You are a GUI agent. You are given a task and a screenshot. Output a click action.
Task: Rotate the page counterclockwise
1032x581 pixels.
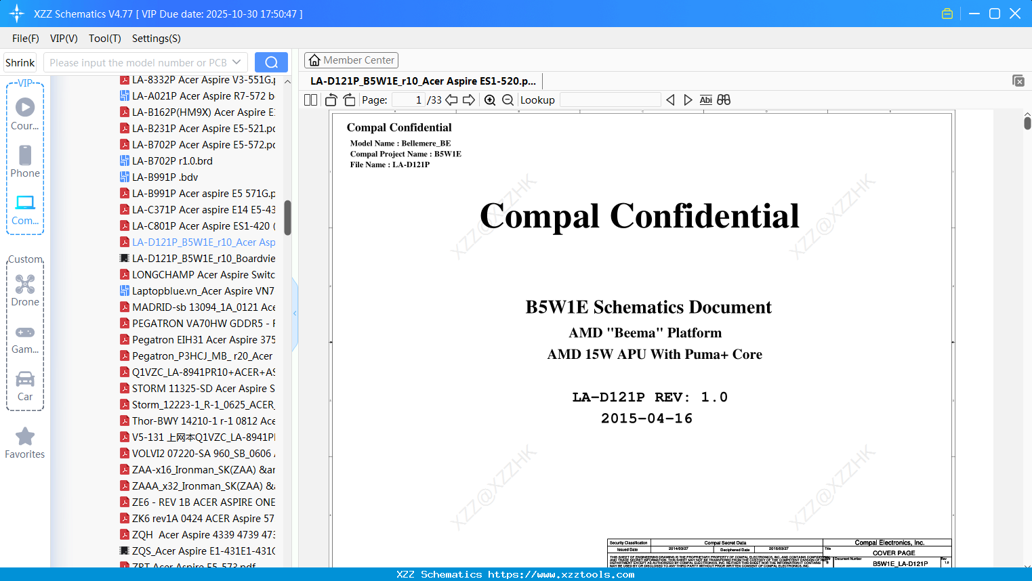pos(331,100)
